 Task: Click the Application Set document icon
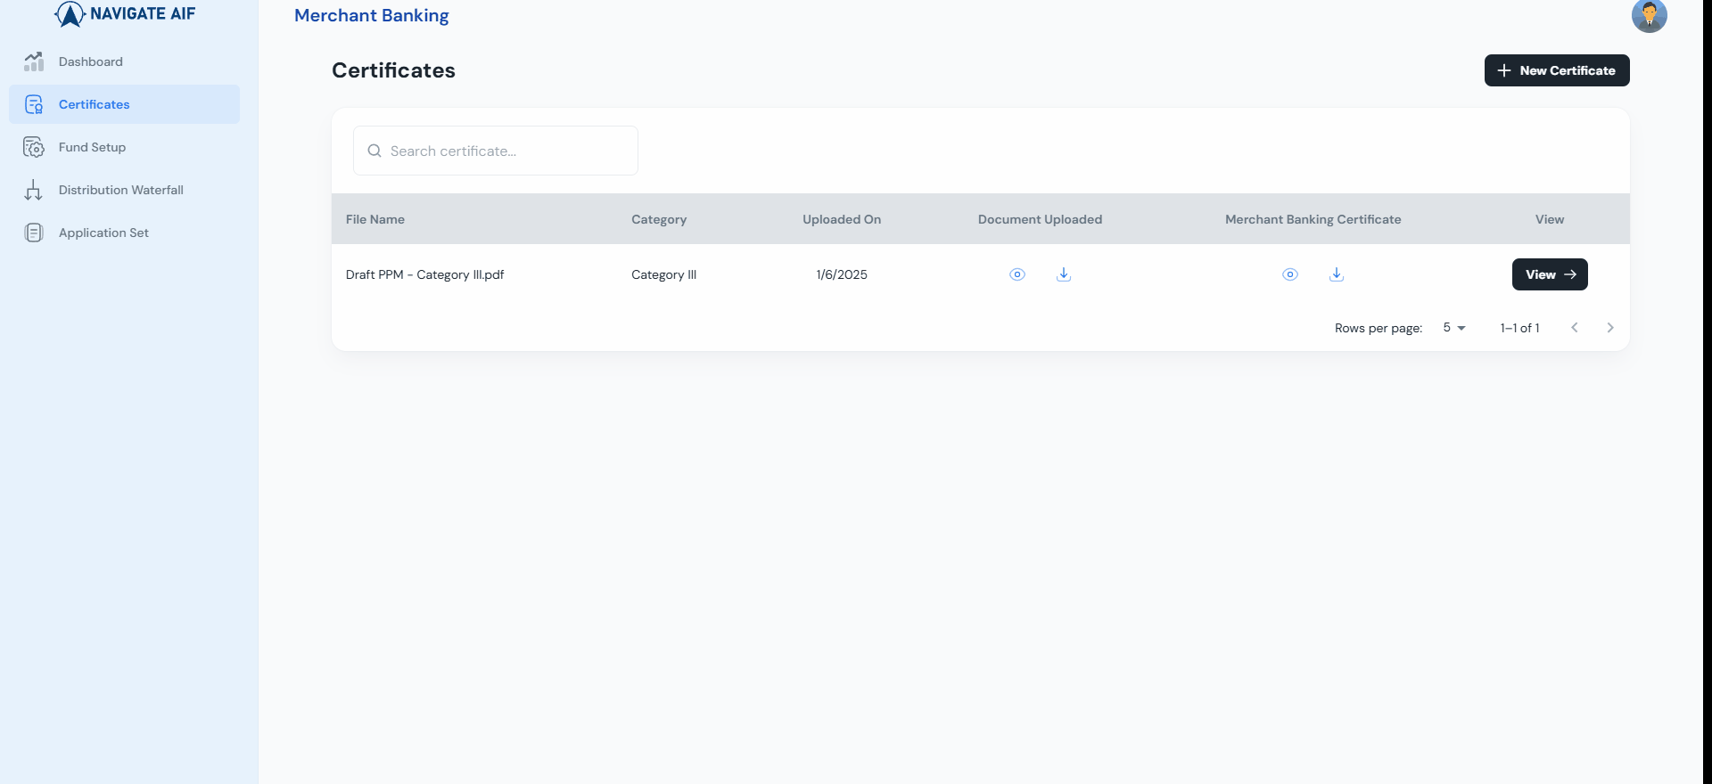(34, 233)
